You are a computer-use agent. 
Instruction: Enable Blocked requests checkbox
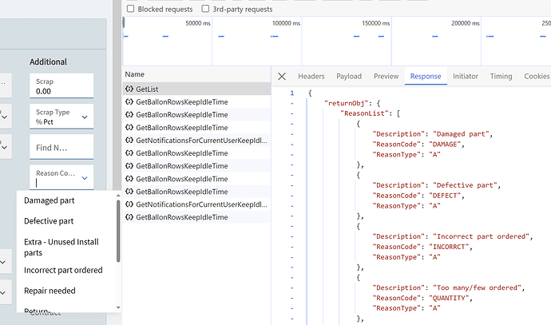(x=131, y=9)
